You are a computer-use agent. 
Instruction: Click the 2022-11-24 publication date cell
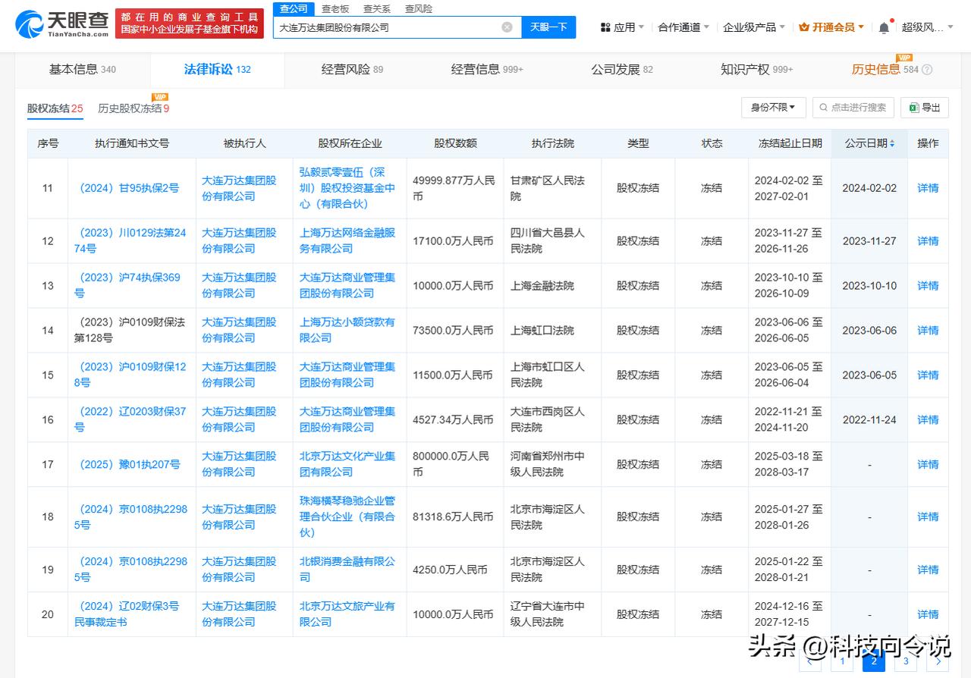869,419
